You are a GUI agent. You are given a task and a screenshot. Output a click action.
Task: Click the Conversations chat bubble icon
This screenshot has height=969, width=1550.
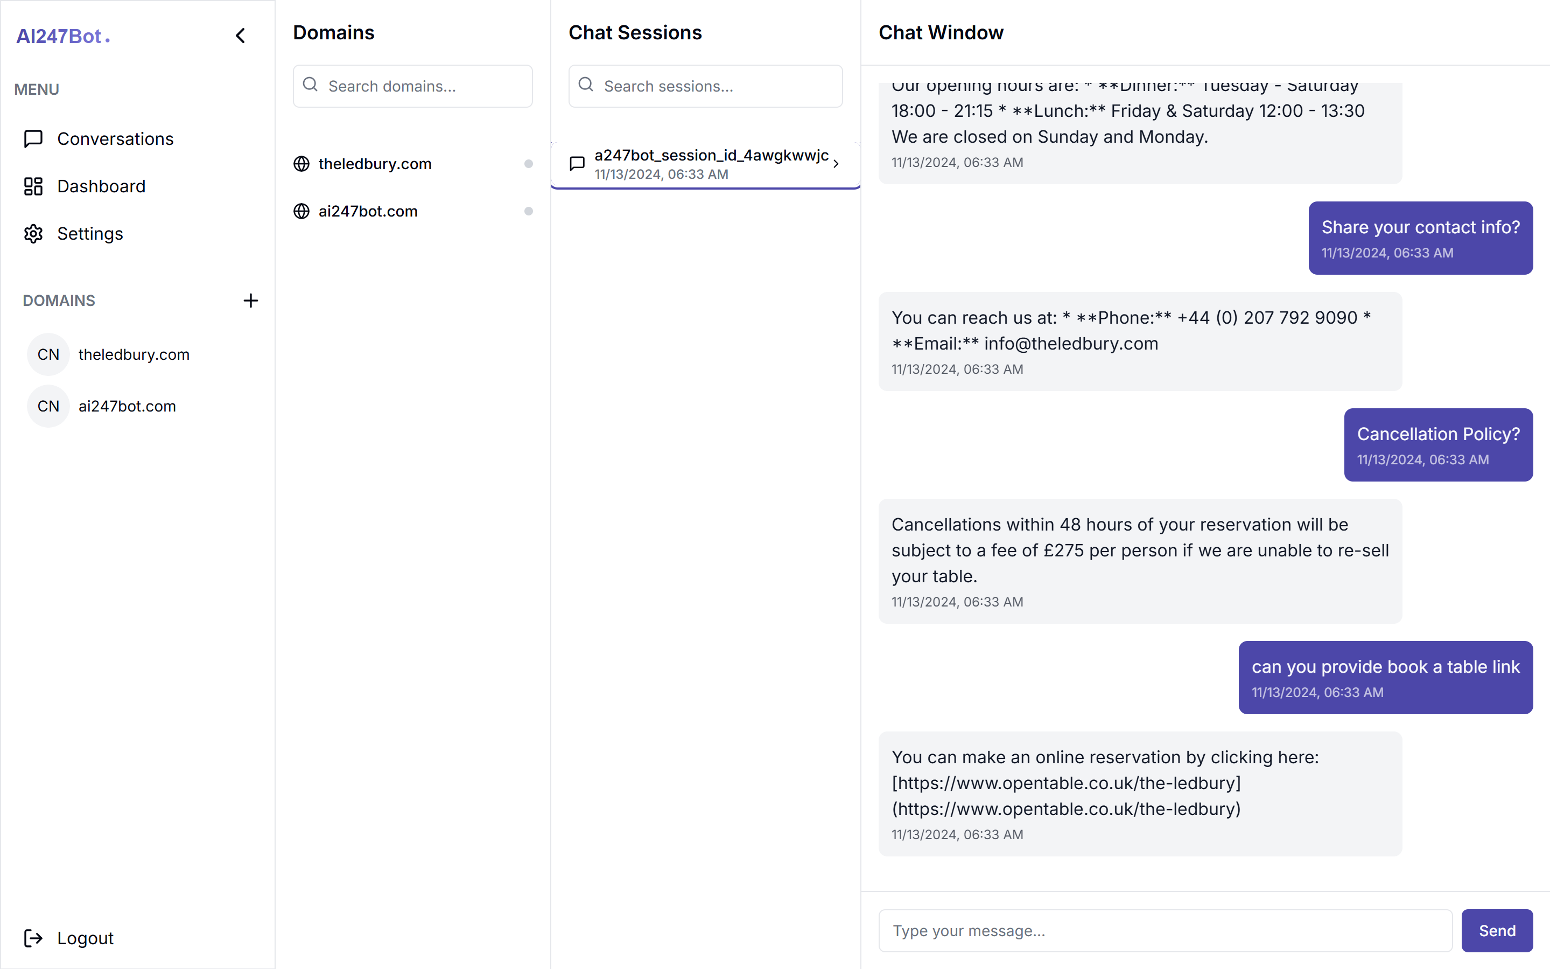pos(33,138)
